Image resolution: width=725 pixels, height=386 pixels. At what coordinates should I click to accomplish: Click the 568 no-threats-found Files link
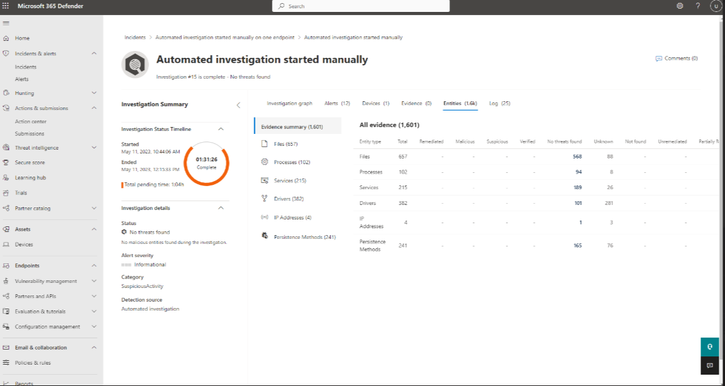click(x=577, y=156)
